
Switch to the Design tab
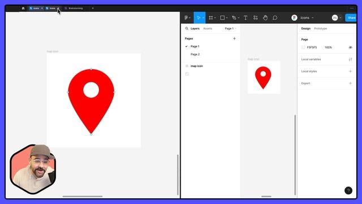(305, 28)
